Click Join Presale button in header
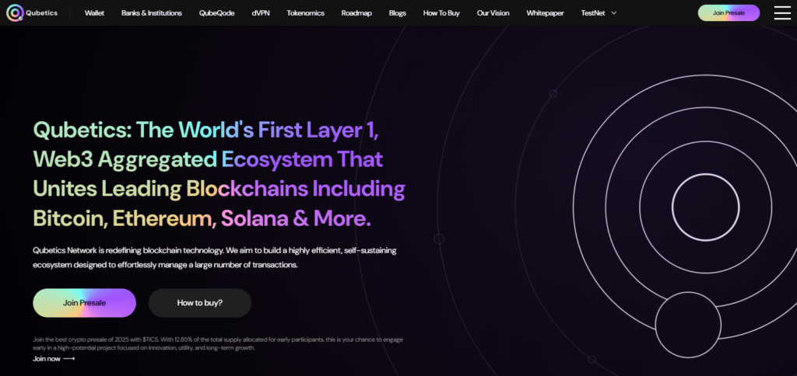This screenshot has width=797, height=376. pos(729,12)
